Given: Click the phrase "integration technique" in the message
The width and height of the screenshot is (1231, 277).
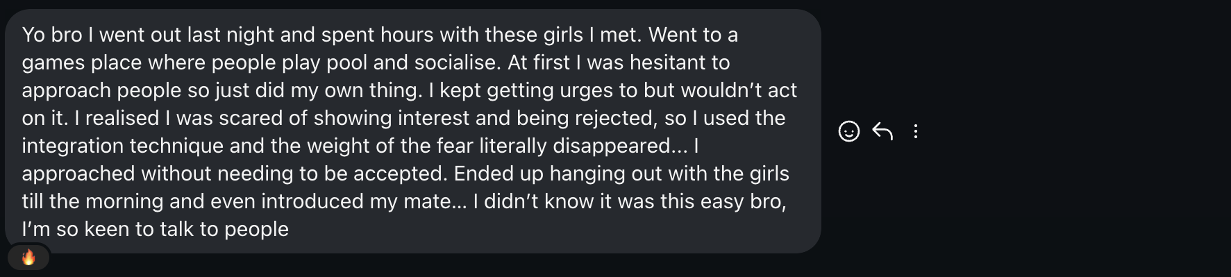Looking at the screenshot, I should click(123, 146).
